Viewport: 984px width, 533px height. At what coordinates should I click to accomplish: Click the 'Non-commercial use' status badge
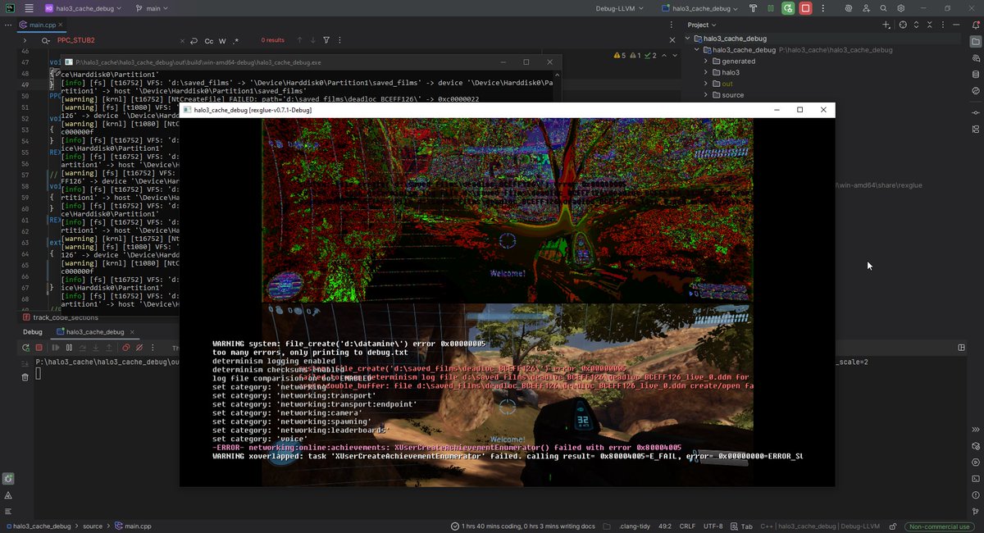coord(939,526)
